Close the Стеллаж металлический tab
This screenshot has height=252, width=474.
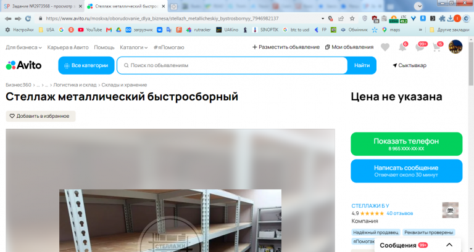pyautogui.click(x=163, y=6)
